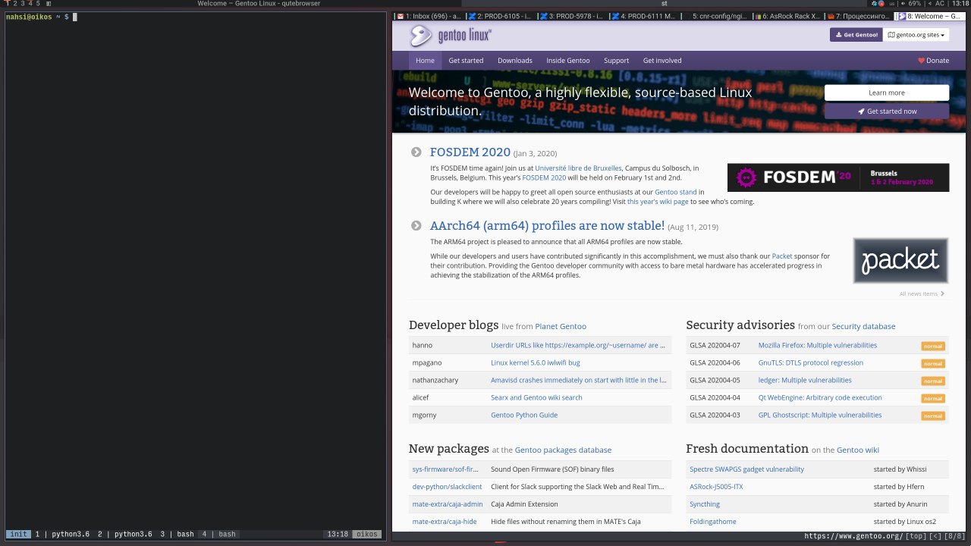Open the Support menu item

[616, 61]
